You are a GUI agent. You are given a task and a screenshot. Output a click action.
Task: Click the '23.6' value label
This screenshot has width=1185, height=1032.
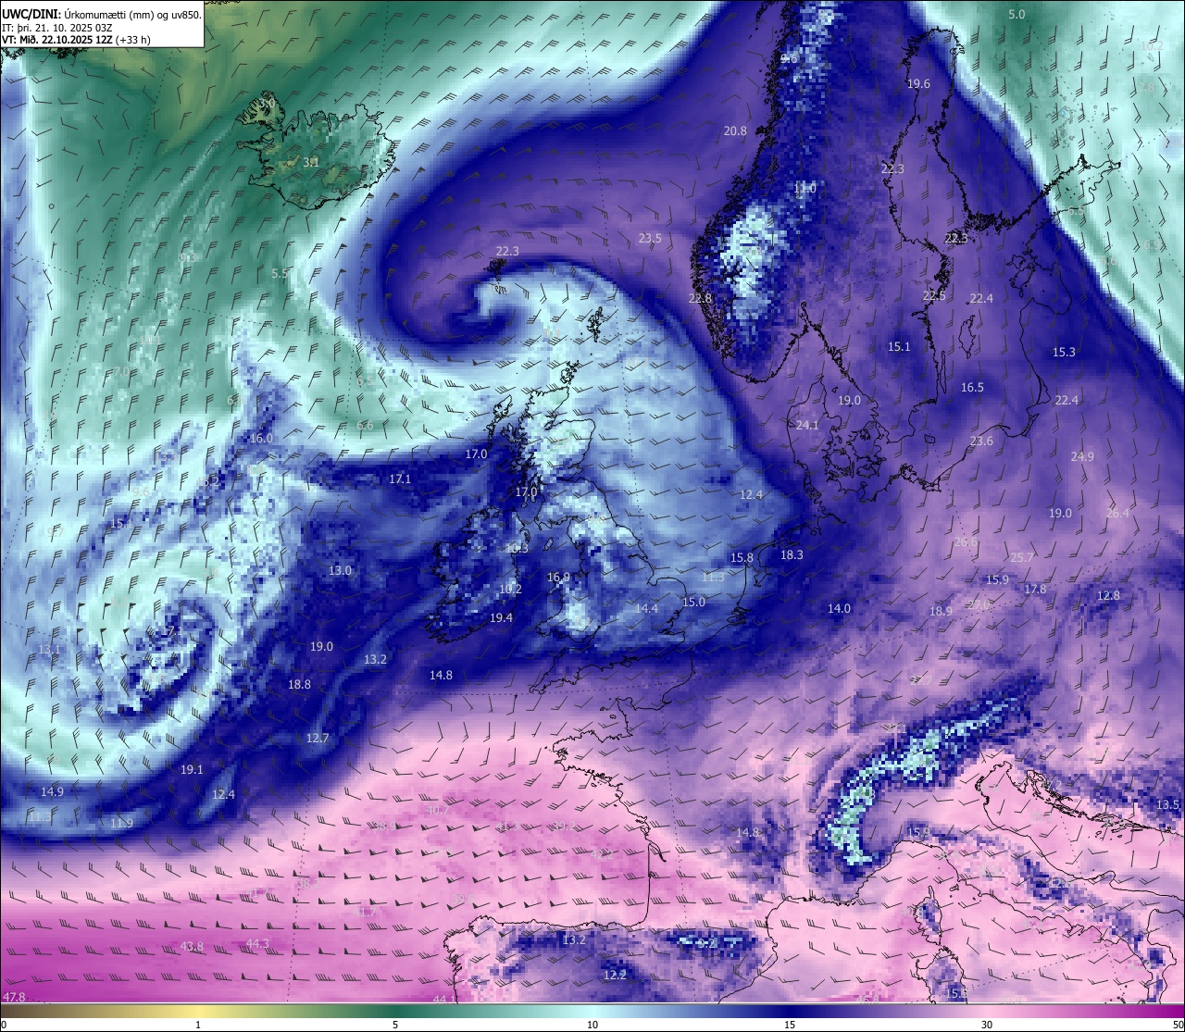[981, 441]
